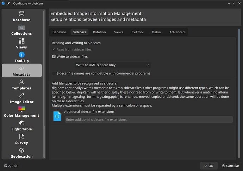Open the Baloo tab
Image resolution: width=243 pixels, height=171 pixels.
click(x=156, y=32)
